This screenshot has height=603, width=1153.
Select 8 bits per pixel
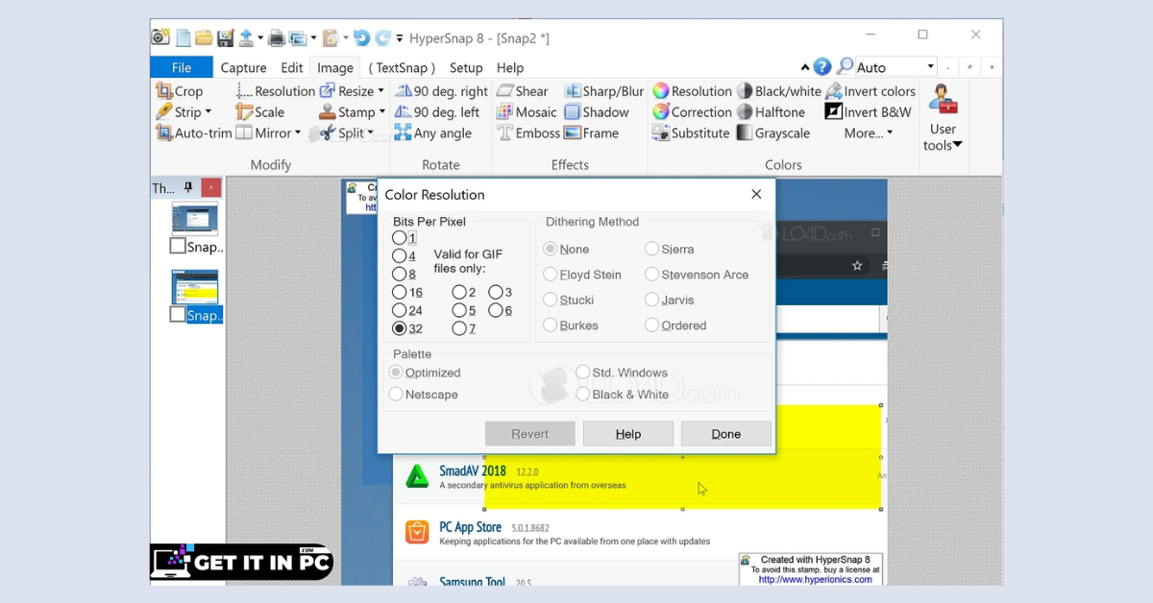click(x=399, y=275)
